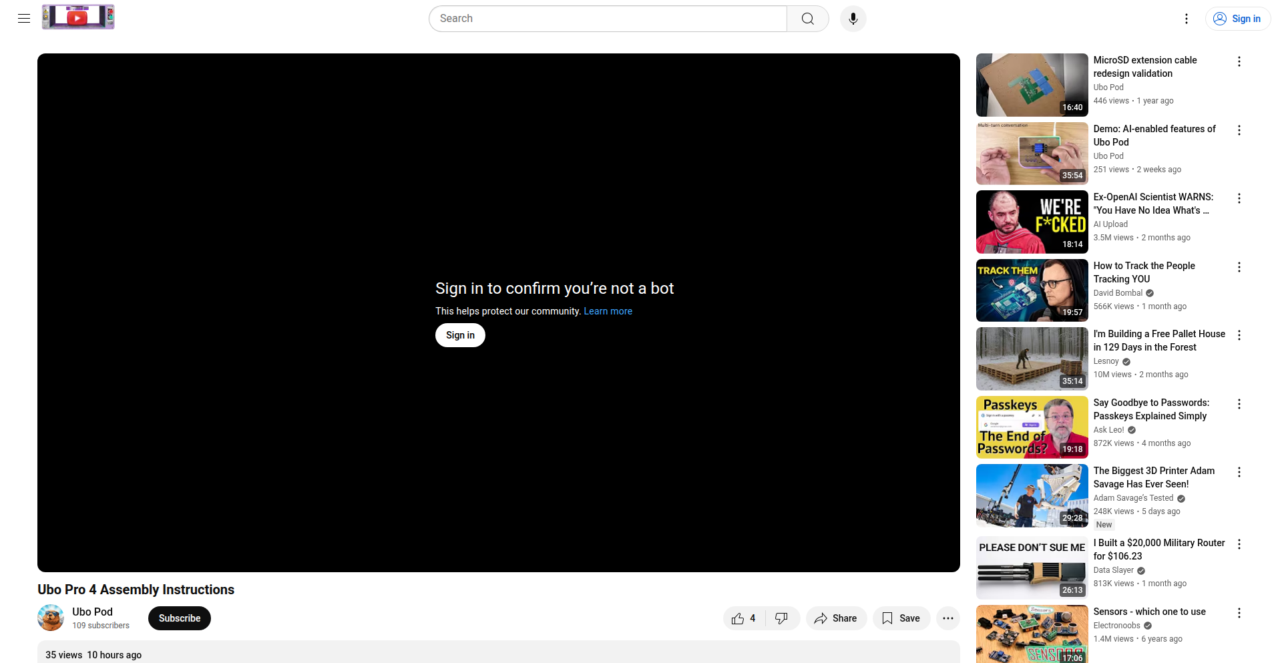Click the '35 views 10 hours ago' description text

click(93, 655)
